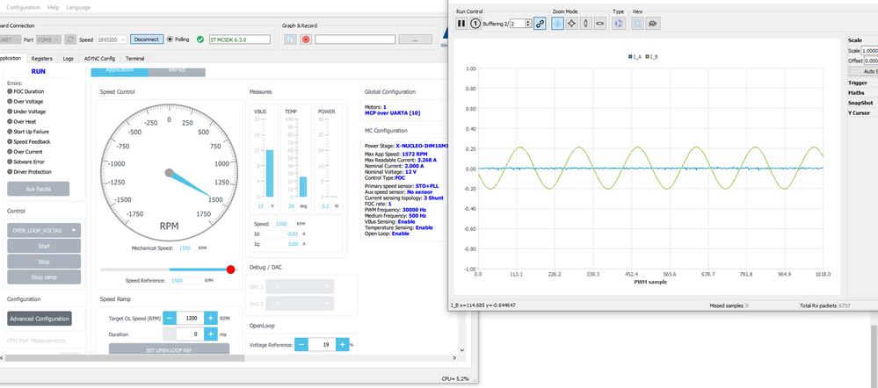The image size is (878, 388).
Task: Click the red Speed Reference slider handle
Action: tap(230, 269)
